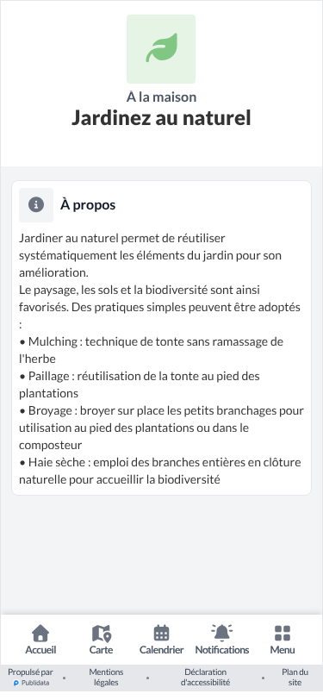
Task: Click the green leaf icon tile
Action: click(x=161, y=49)
